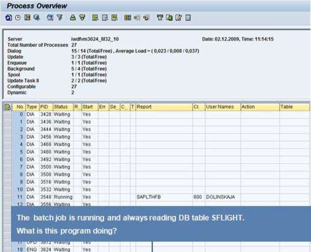Click the Status column header
Viewport: 311px width, 252px height.
[63, 107]
